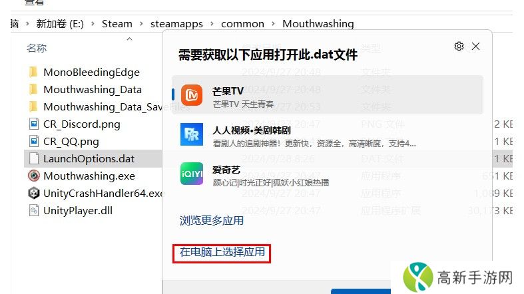Select the Mouthwashing.exe file icon
Image resolution: width=524 pixels, height=294 pixels.
[34, 176]
